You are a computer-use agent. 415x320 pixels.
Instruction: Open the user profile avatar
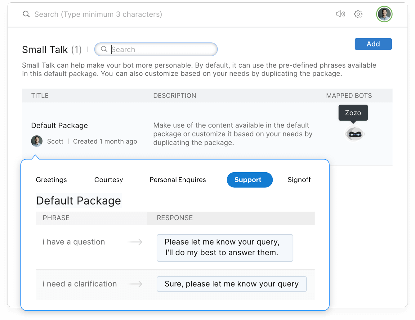coord(384,14)
